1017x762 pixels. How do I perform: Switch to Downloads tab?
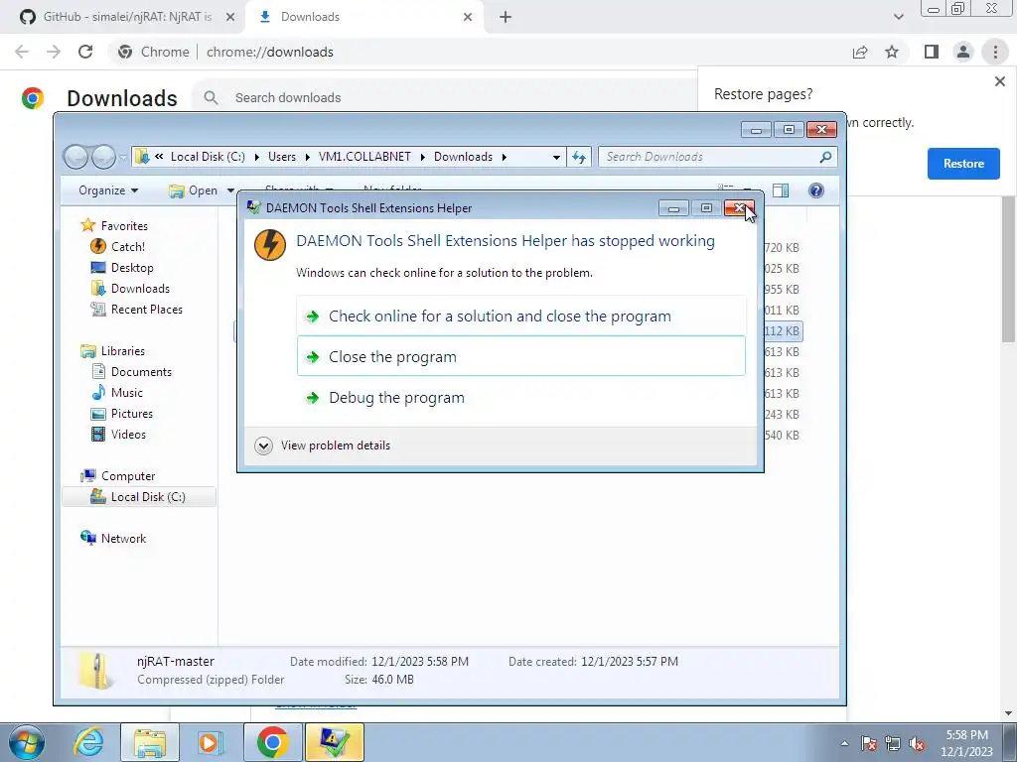click(363, 17)
